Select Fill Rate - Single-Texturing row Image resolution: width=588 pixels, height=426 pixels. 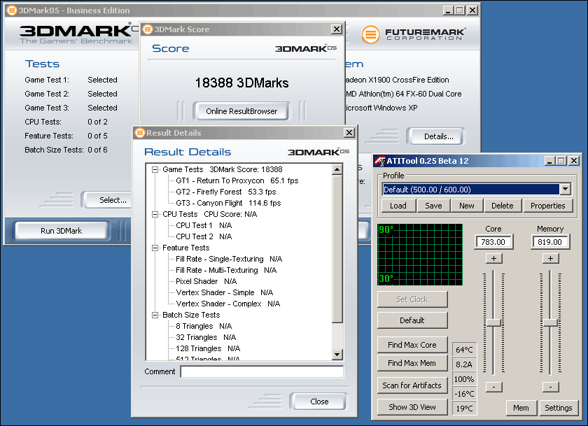229,260
